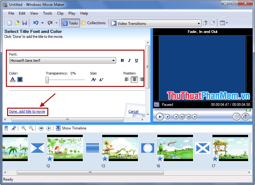
Task: Toggle underline on the title text
Action: (x=136, y=61)
